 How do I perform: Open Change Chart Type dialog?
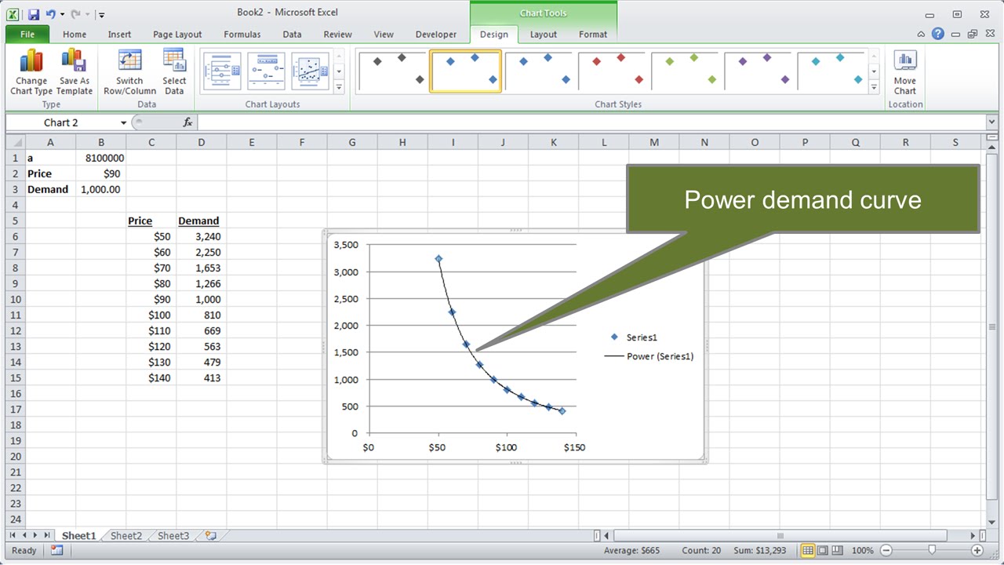pos(31,72)
